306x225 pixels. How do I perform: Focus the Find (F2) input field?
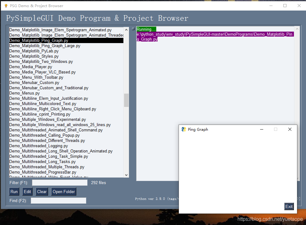click(58, 201)
